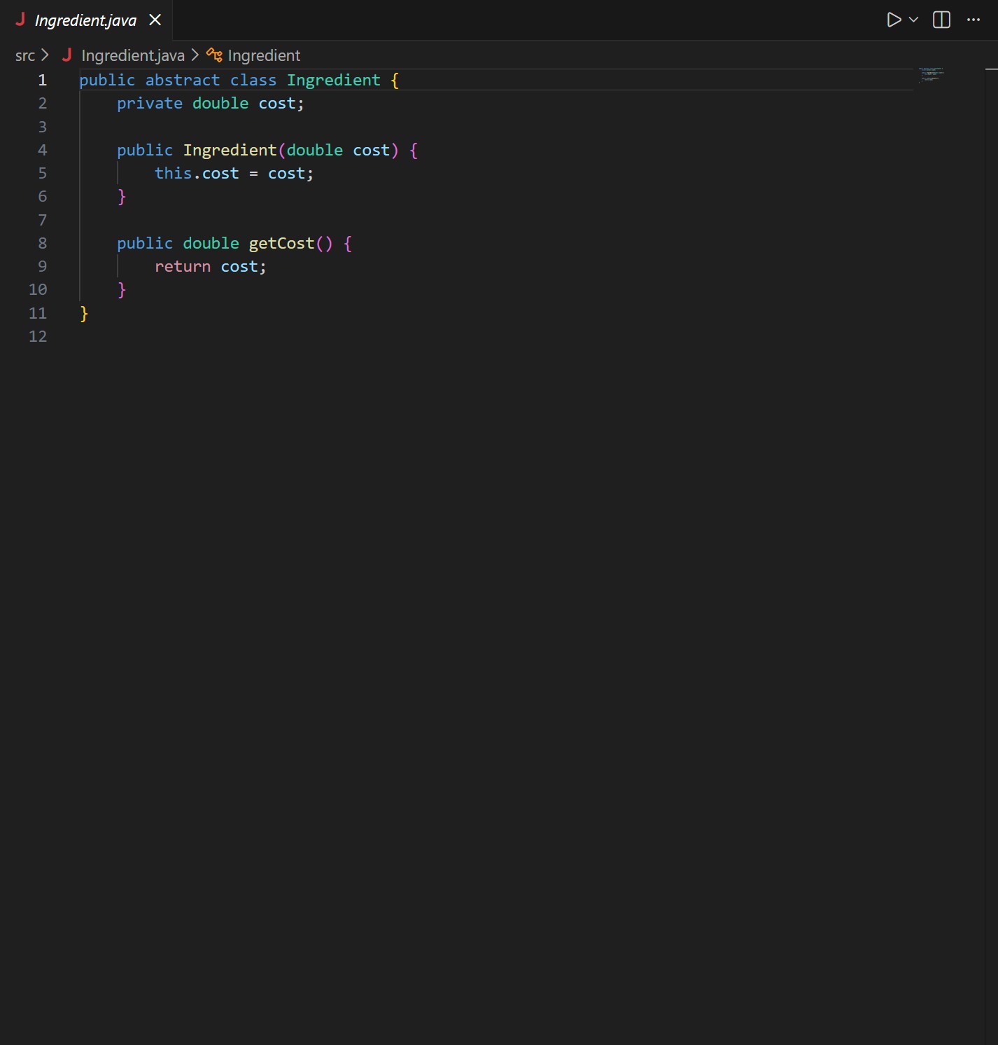Image resolution: width=998 pixels, height=1045 pixels.
Task: Expand the src breadcrumb chevron
Action: click(x=44, y=55)
